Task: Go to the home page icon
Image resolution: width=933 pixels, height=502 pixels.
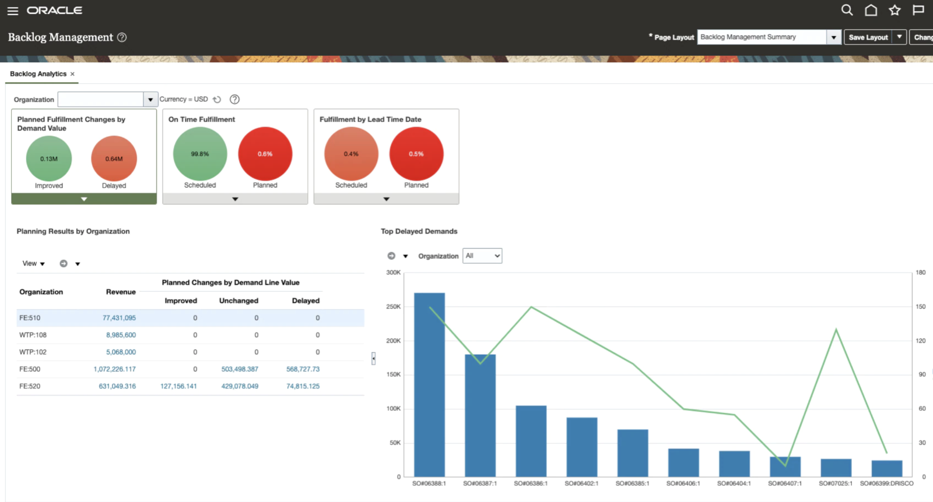Action: tap(871, 10)
